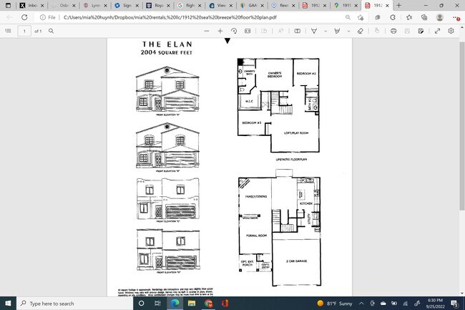Open the PDF table of contents panel
The width and height of the screenshot is (465, 310).
click(9, 31)
